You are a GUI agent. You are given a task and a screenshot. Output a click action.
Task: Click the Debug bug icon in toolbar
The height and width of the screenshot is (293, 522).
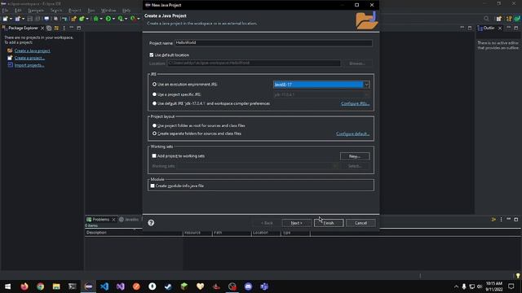[x=96, y=19]
